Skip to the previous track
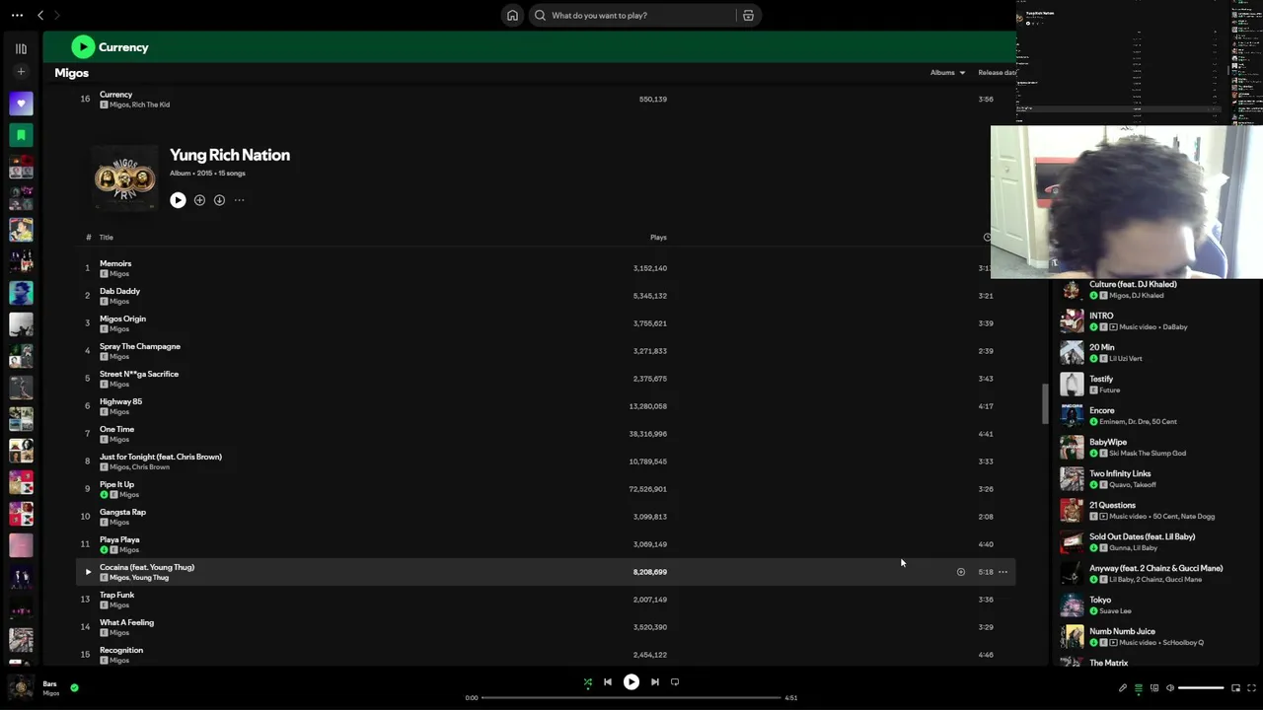This screenshot has width=1263, height=710. [x=608, y=682]
